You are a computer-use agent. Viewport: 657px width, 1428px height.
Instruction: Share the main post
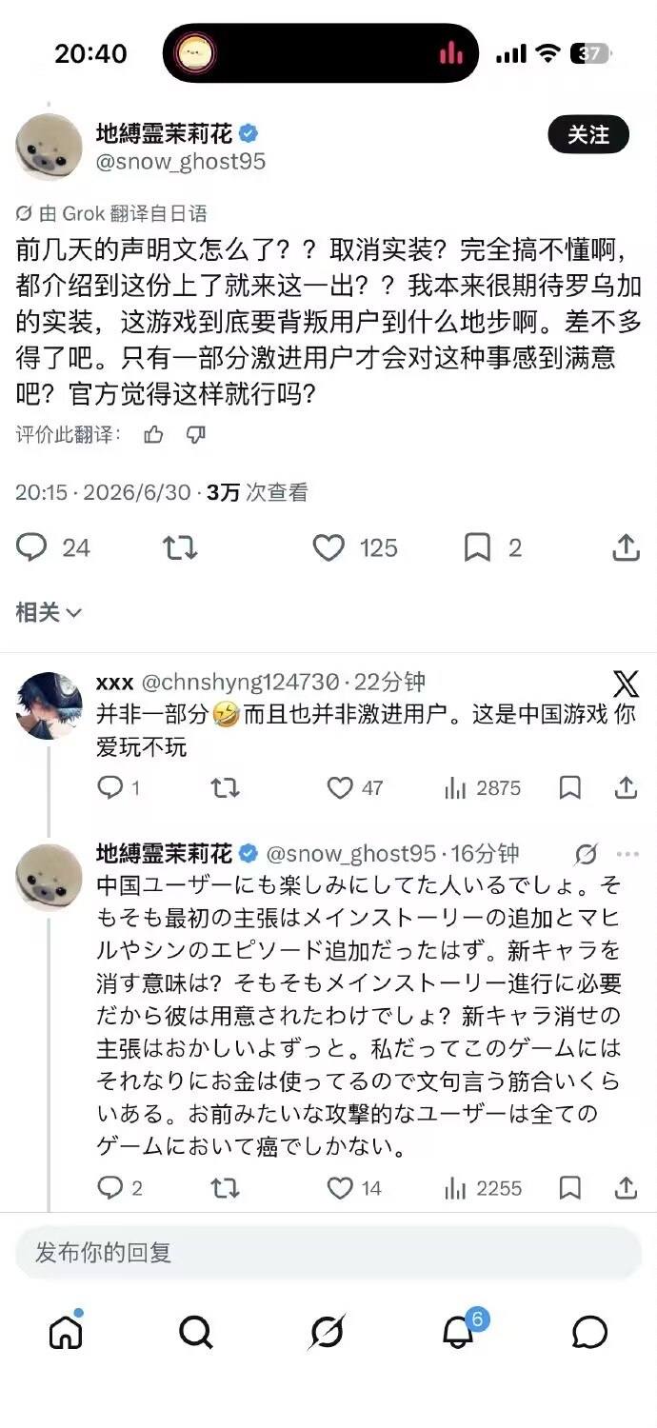coord(625,547)
